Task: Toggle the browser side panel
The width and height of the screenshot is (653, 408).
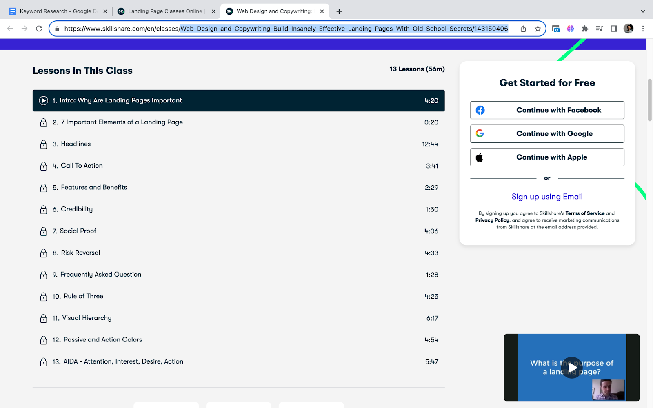Action: (614, 29)
